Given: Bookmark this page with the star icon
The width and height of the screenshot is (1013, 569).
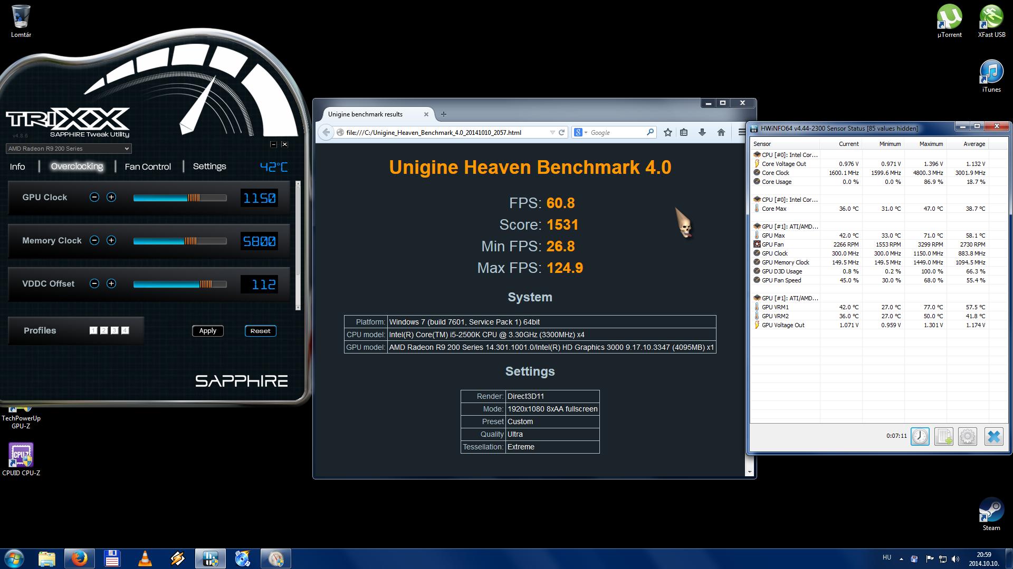Looking at the screenshot, I should [x=668, y=132].
